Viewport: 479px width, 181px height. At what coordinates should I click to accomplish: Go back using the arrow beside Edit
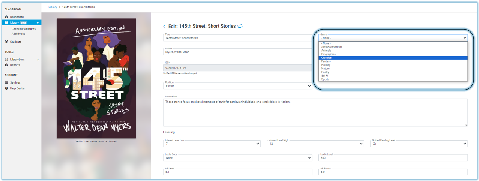(164, 26)
